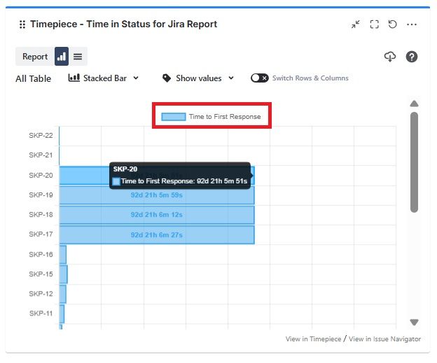437x363 pixels.
Task: Click the SKP-20 axis label
Action: tap(41, 176)
